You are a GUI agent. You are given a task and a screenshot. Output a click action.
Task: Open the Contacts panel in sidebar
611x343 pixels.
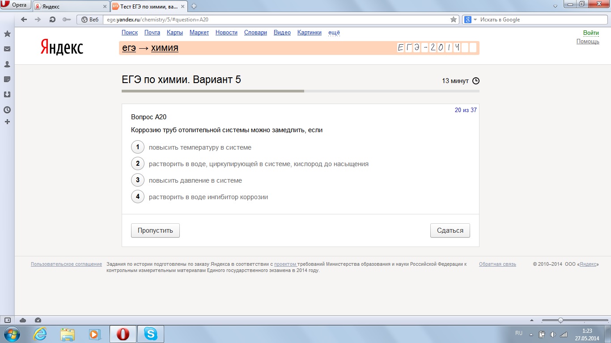[7, 64]
